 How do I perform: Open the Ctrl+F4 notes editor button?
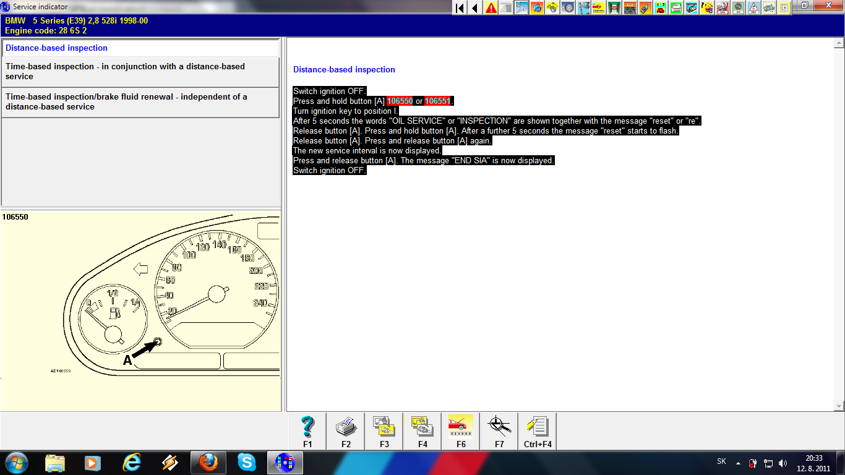(537, 430)
